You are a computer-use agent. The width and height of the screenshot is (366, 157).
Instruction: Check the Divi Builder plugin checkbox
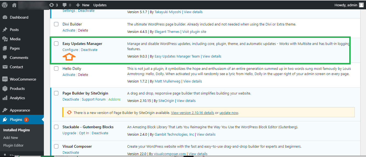[56, 24]
